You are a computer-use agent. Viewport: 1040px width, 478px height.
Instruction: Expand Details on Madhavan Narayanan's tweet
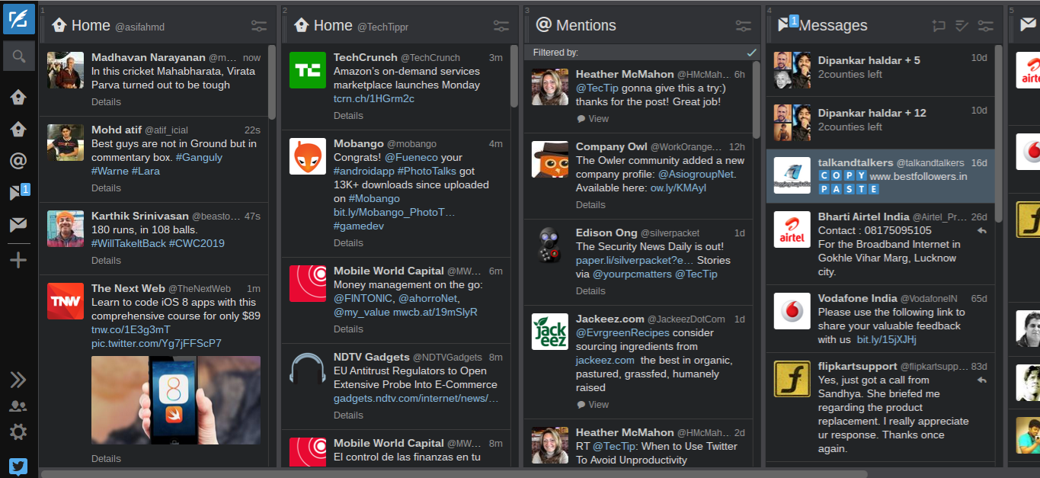pos(106,101)
